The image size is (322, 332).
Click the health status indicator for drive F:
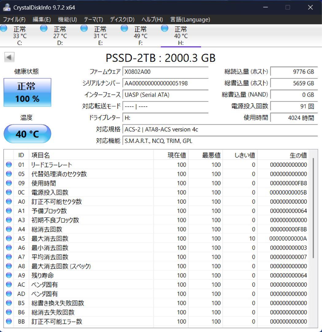click(124, 28)
